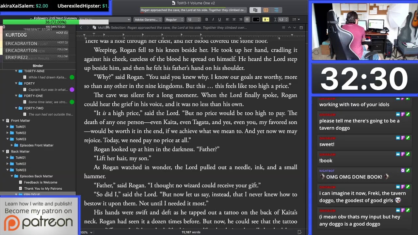
Task: Select the 'While I had drawn Kaita' document
Action: [47, 77]
